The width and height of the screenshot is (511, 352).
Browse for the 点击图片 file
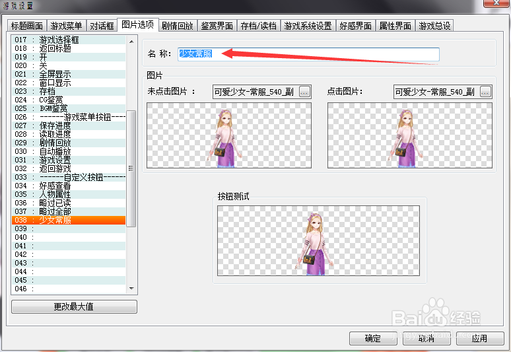coord(485,92)
